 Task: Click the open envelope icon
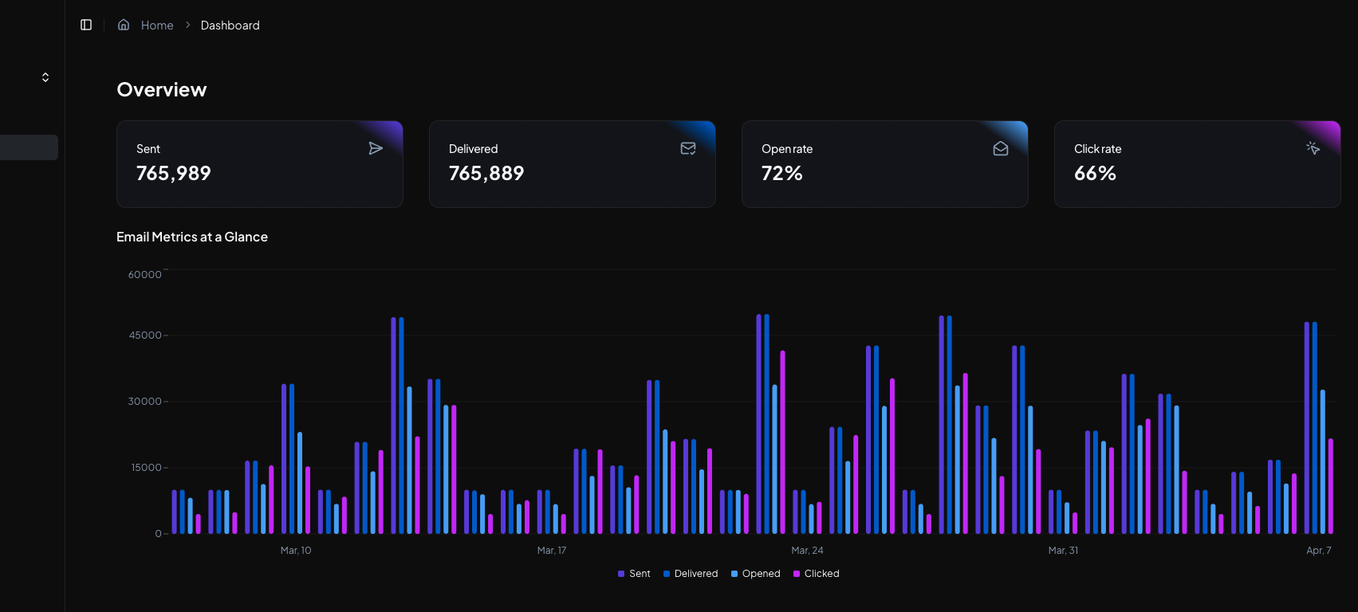(x=1001, y=148)
